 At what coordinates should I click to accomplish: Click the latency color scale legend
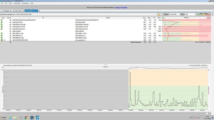(204, 14)
